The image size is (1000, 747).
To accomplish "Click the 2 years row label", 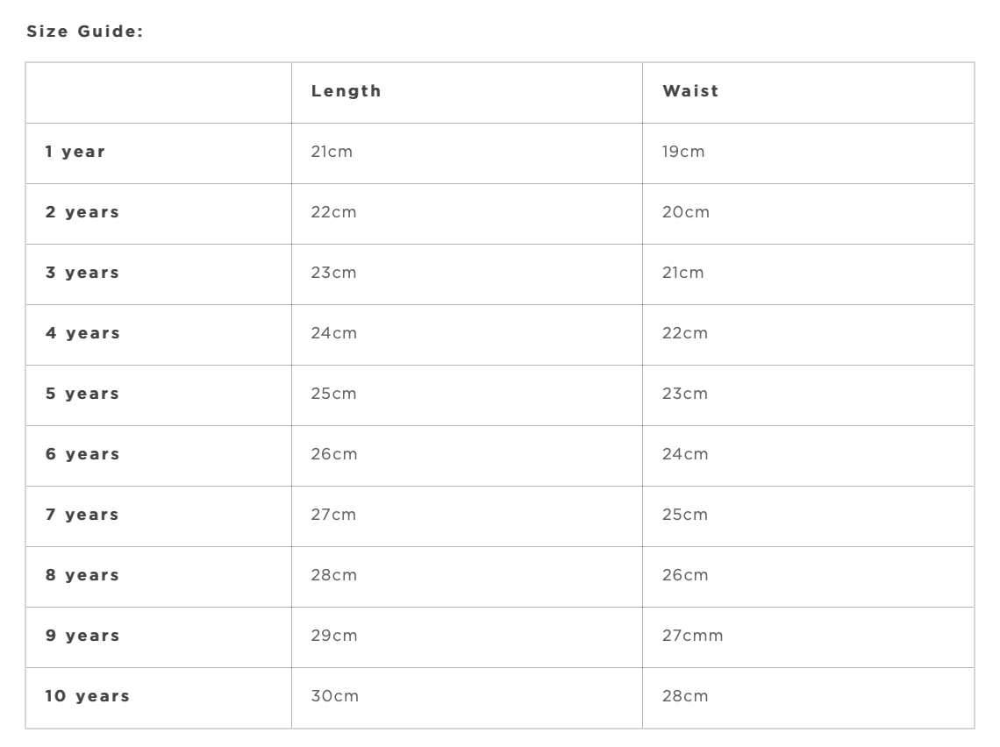I will (x=82, y=212).
